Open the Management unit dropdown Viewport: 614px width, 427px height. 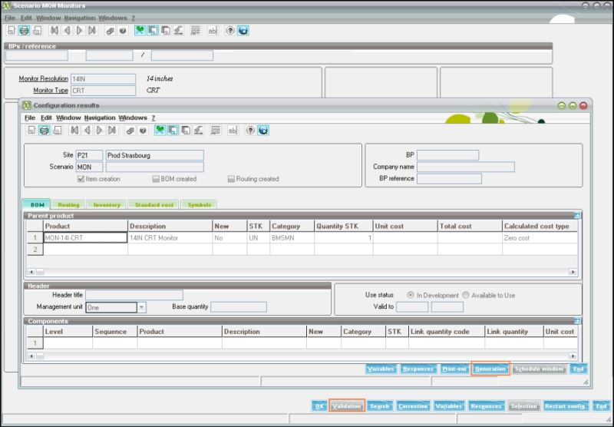(x=141, y=307)
